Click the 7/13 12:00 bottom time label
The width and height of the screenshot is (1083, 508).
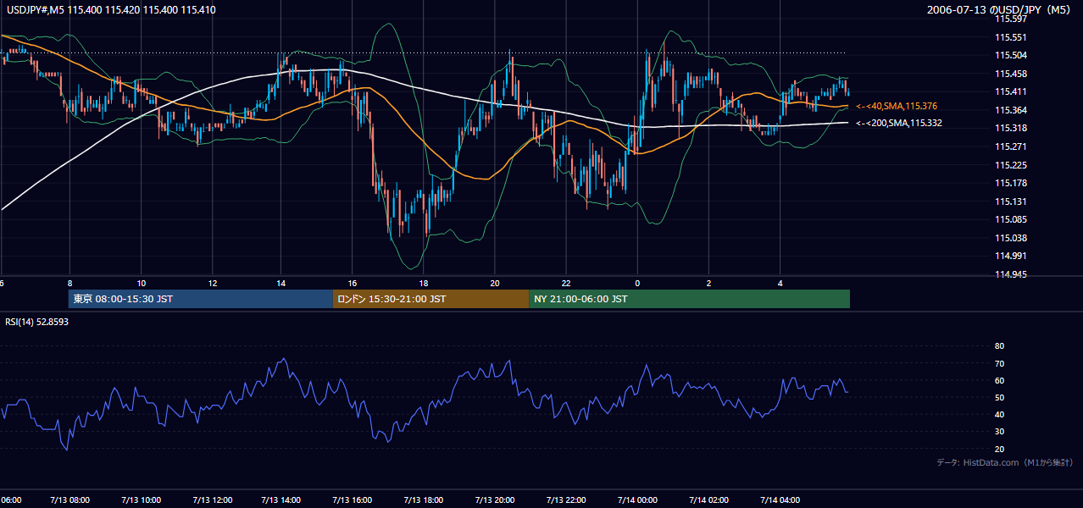pyautogui.click(x=212, y=500)
